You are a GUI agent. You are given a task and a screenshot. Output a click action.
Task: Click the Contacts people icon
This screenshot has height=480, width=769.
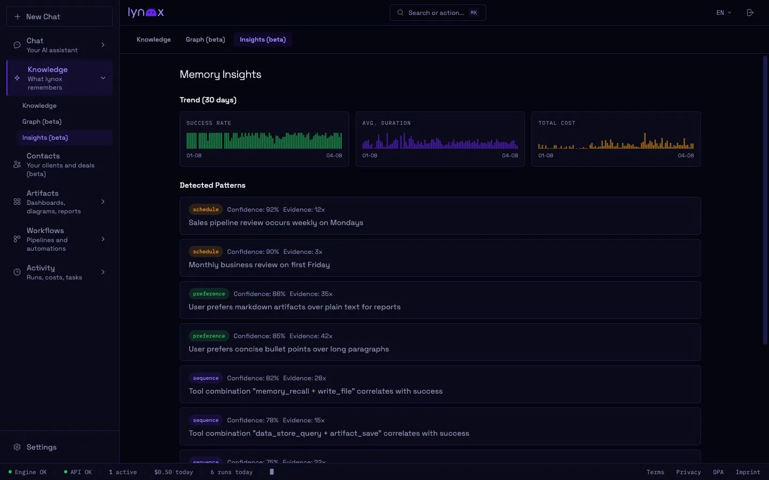point(17,165)
